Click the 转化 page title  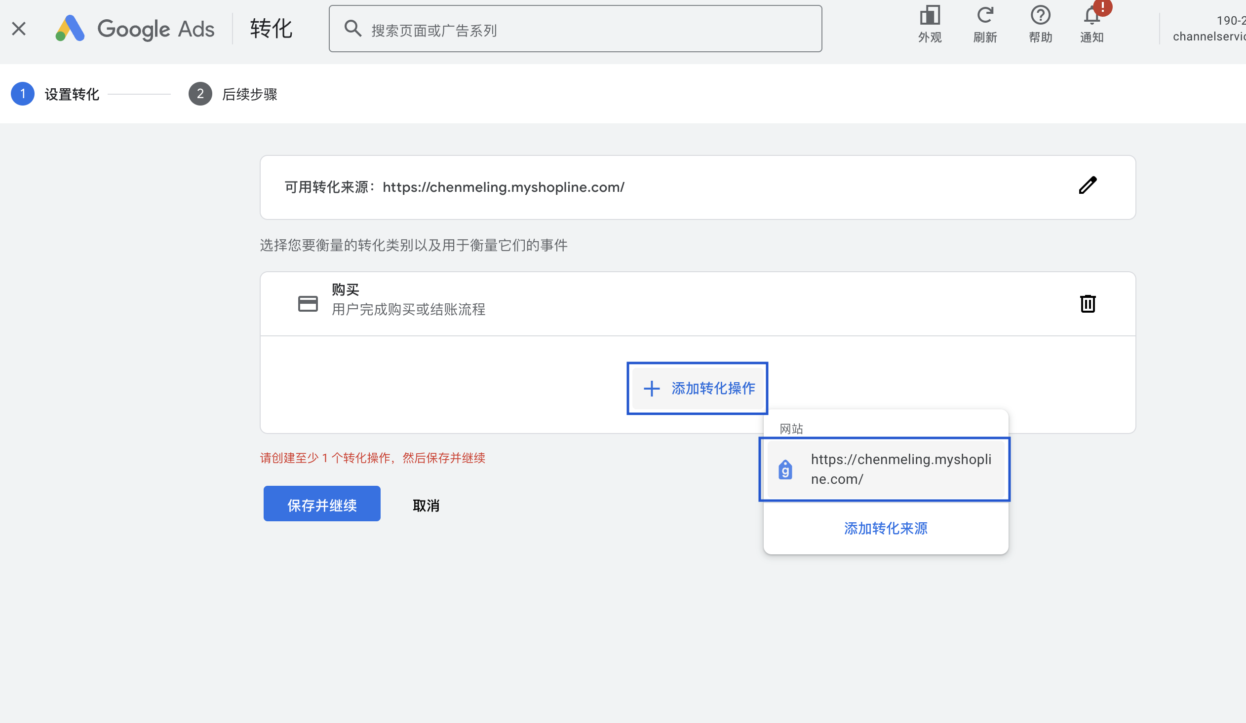[x=271, y=28]
